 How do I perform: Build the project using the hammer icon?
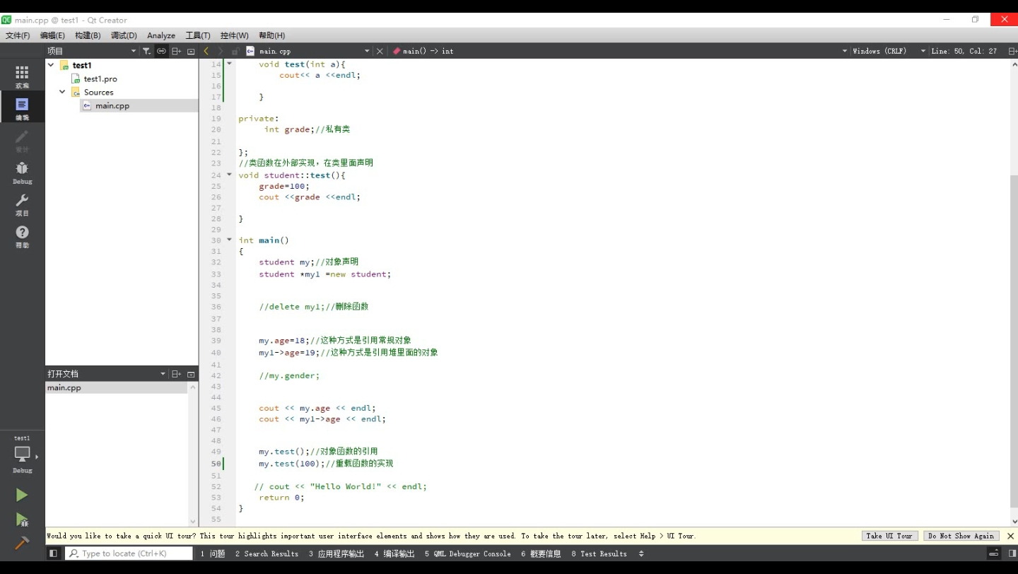(x=22, y=543)
